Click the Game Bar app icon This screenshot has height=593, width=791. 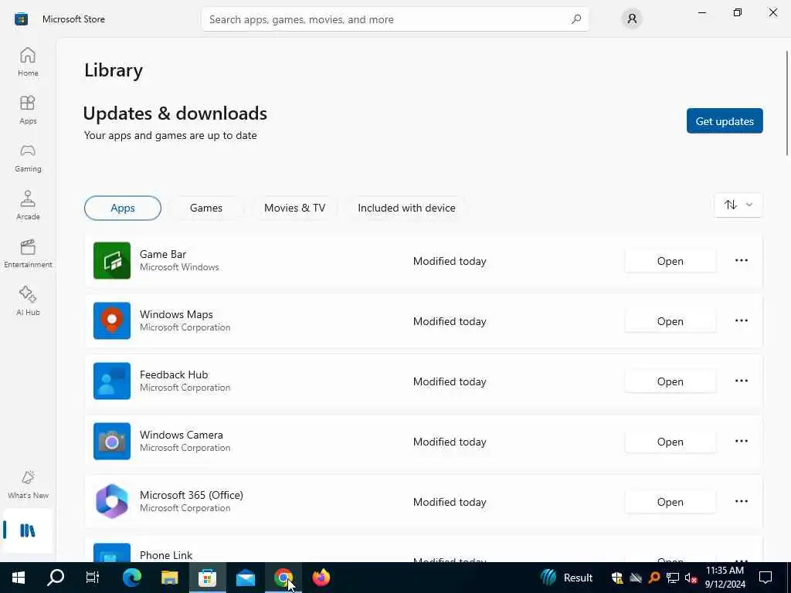112,261
